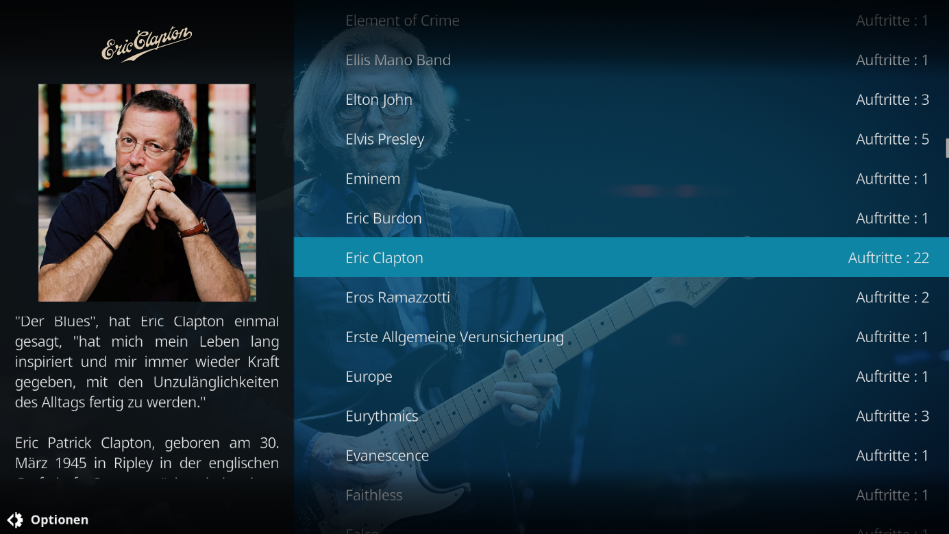Open the Evanescence list item

click(x=621, y=455)
